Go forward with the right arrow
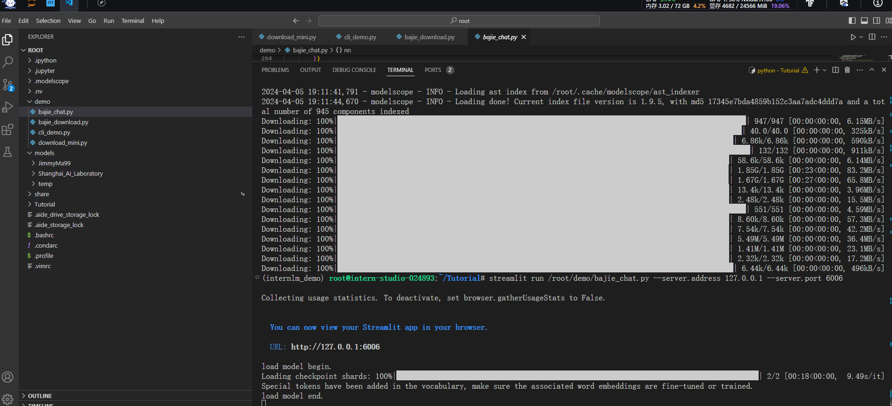Screen dimensions: 892x406 [308, 21]
